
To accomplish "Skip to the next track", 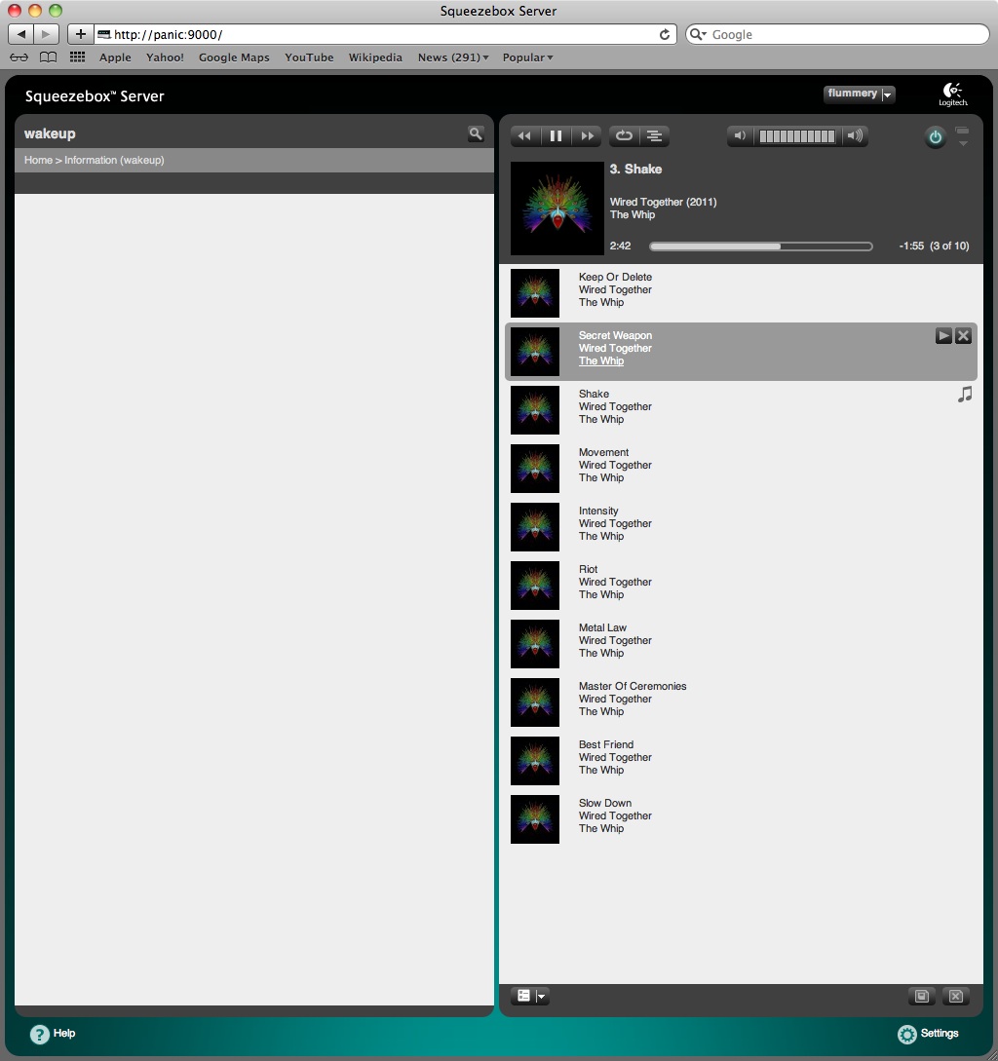I will 587,136.
